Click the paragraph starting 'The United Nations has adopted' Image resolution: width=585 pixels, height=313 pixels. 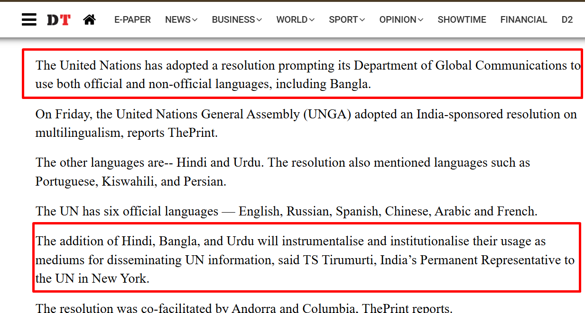308,75
